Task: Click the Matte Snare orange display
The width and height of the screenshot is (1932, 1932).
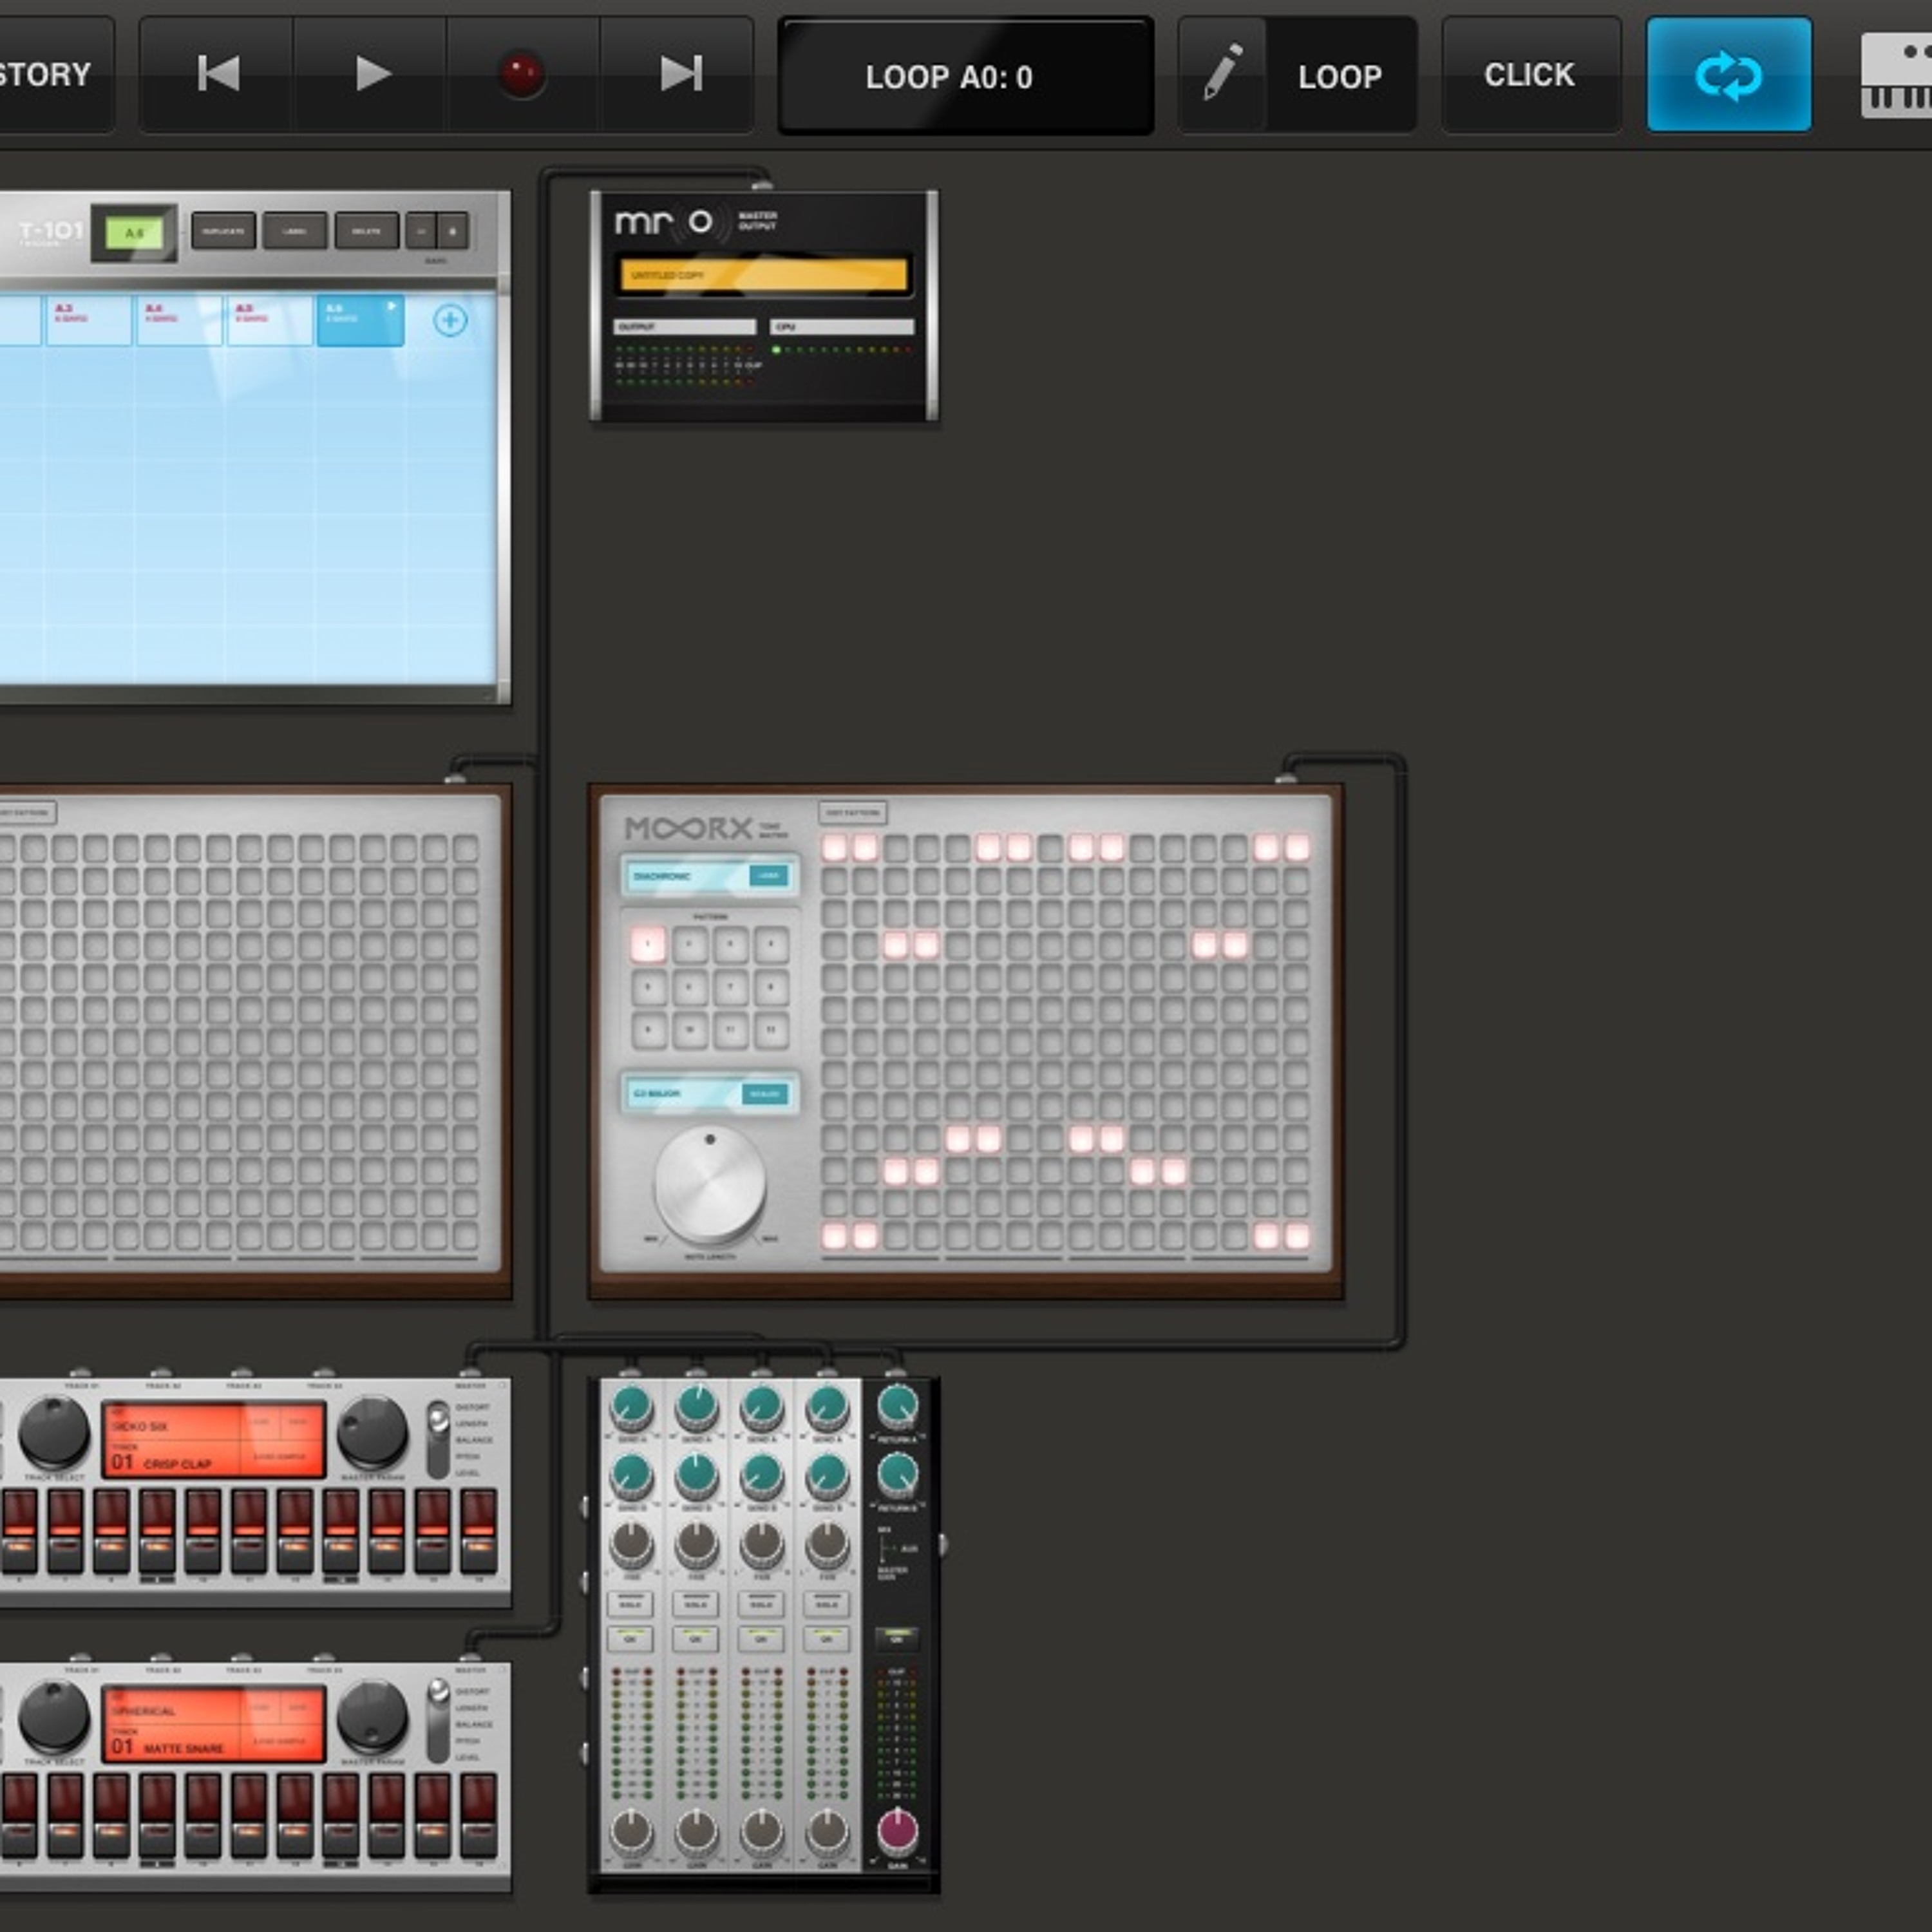Action: [x=214, y=1725]
